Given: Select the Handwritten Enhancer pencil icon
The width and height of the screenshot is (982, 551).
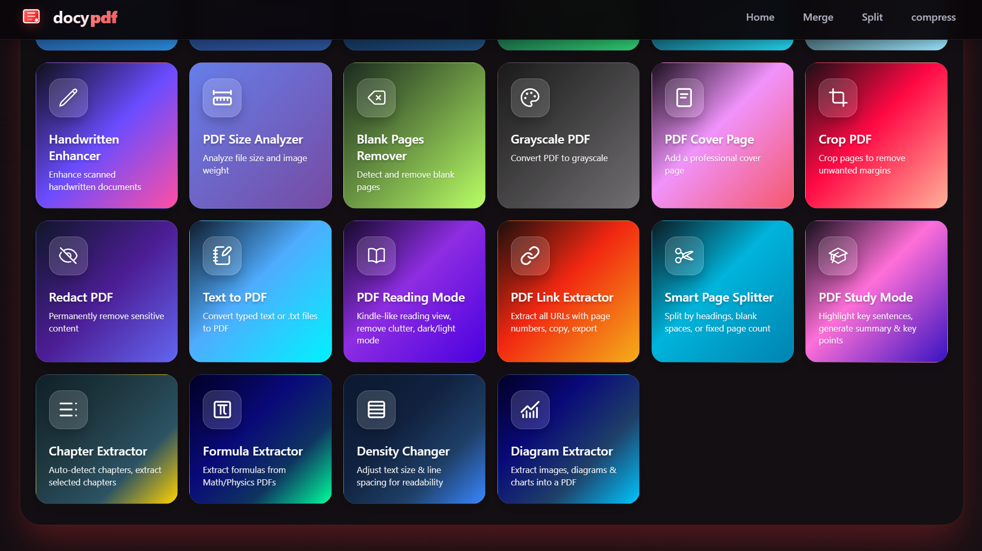Looking at the screenshot, I should (x=68, y=98).
